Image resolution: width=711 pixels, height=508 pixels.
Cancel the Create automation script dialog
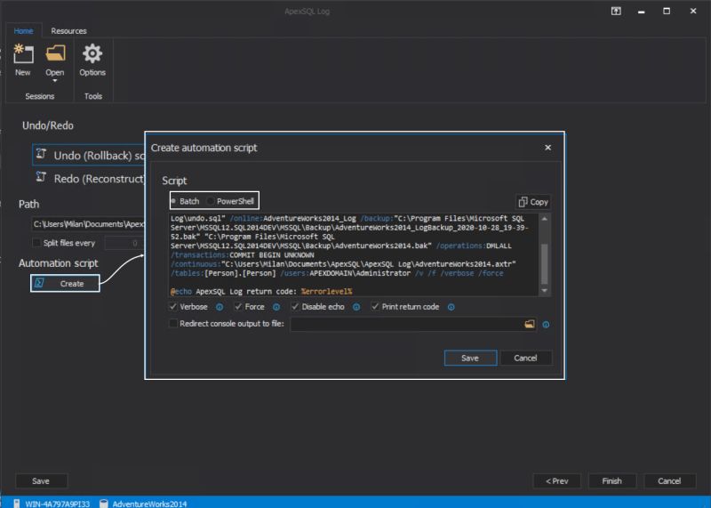pyautogui.click(x=525, y=358)
